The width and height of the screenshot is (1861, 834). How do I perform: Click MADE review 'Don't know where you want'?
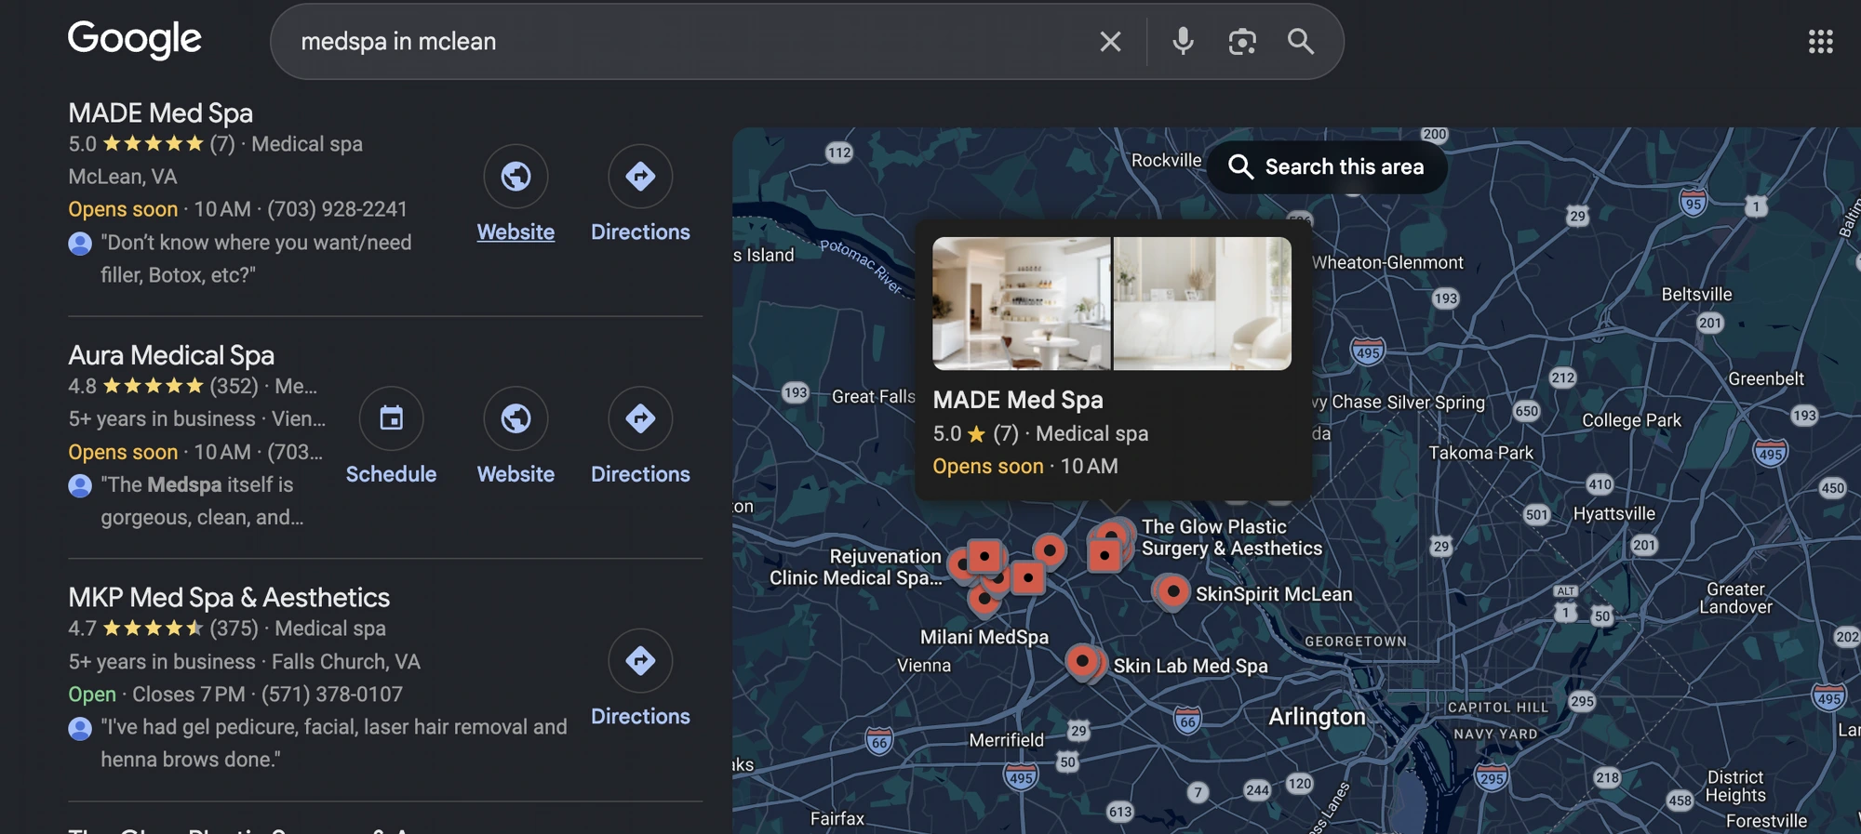click(x=256, y=258)
